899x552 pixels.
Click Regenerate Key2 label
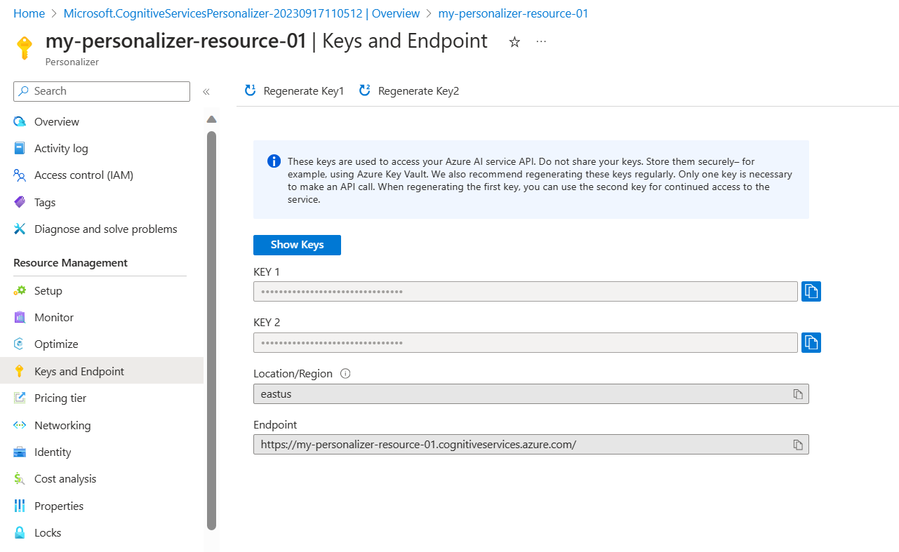(x=418, y=91)
